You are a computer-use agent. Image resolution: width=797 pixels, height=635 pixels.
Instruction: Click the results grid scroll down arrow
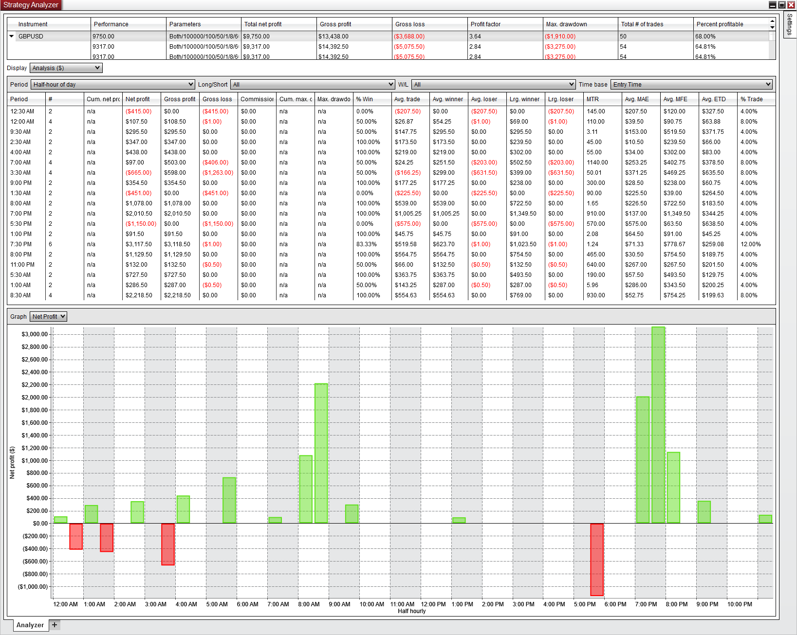point(772,27)
